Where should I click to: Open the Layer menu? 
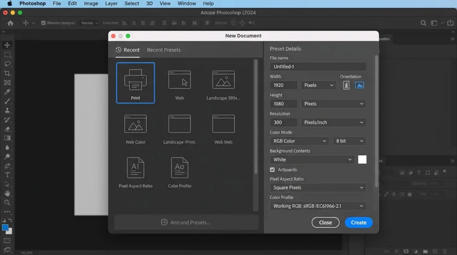click(x=111, y=4)
